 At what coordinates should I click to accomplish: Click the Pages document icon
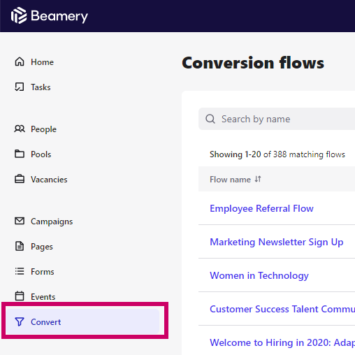(20, 246)
